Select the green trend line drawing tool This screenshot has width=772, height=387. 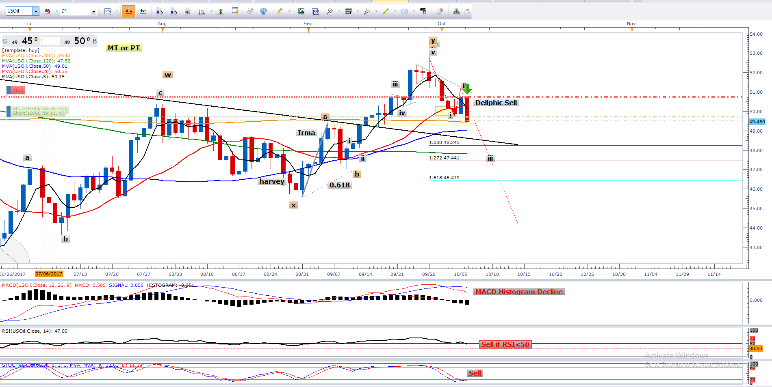pyautogui.click(x=385, y=11)
